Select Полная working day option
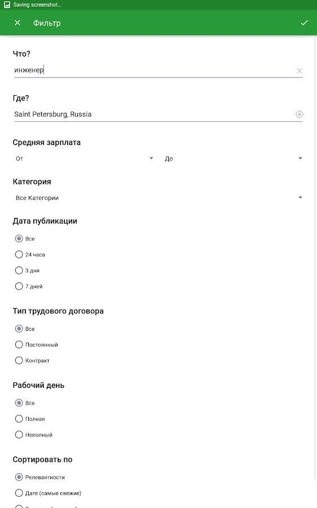 [30, 419]
